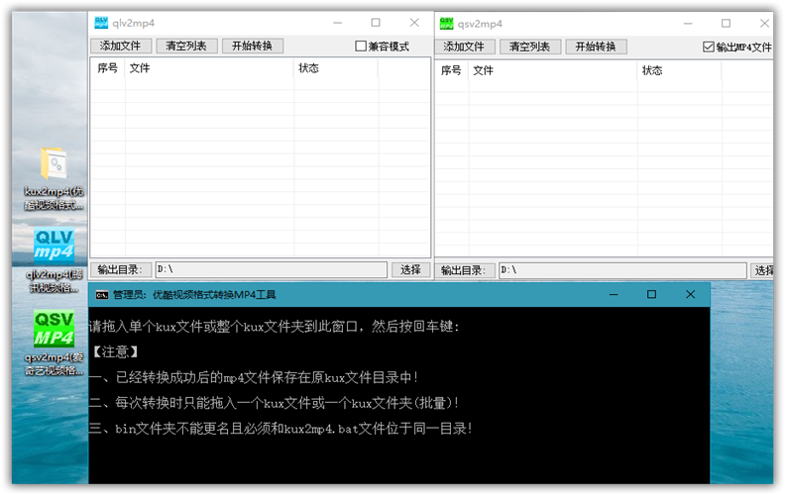This screenshot has width=785, height=495.
Task: Minimize the kux command prompt window
Action: 613,294
